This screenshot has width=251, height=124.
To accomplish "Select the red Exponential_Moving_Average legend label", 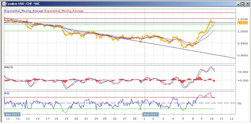I will (64, 11).
